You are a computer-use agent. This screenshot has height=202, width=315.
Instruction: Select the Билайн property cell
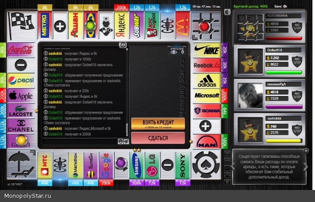[91, 165]
